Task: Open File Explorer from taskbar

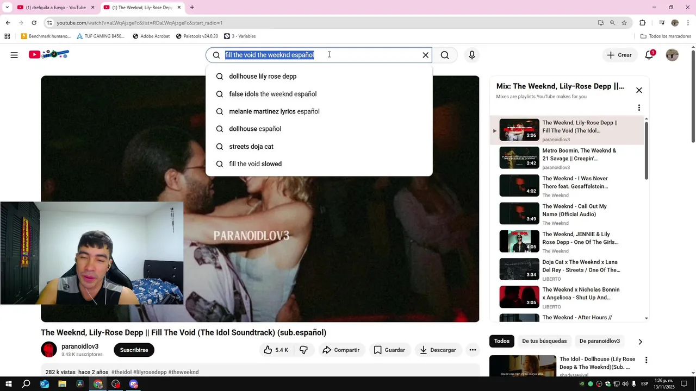Action: click(62, 384)
